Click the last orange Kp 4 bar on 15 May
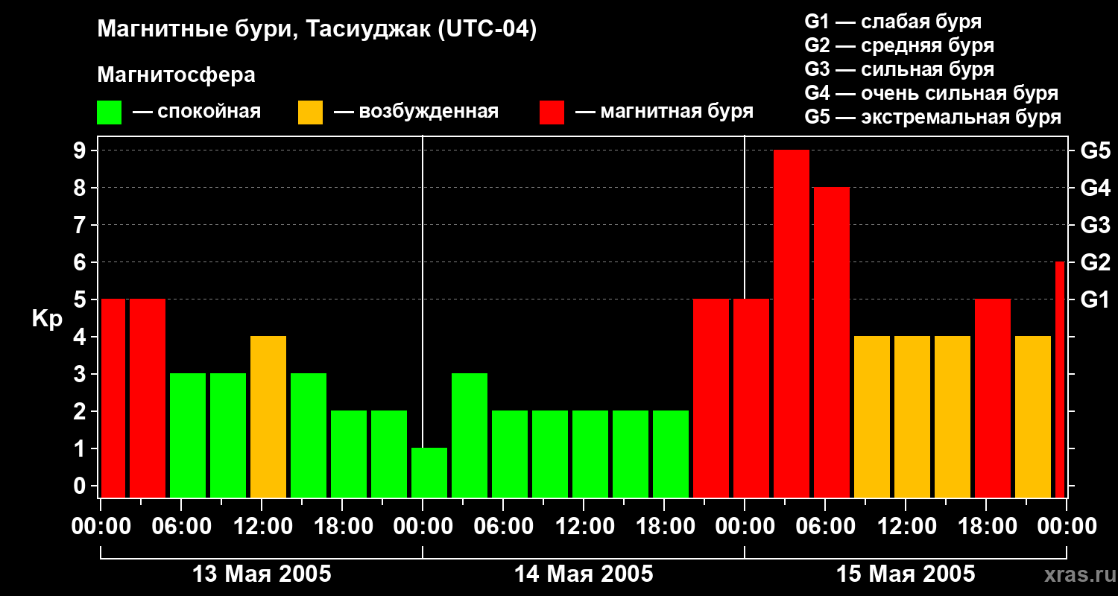This screenshot has width=1118, height=596. point(1033,417)
